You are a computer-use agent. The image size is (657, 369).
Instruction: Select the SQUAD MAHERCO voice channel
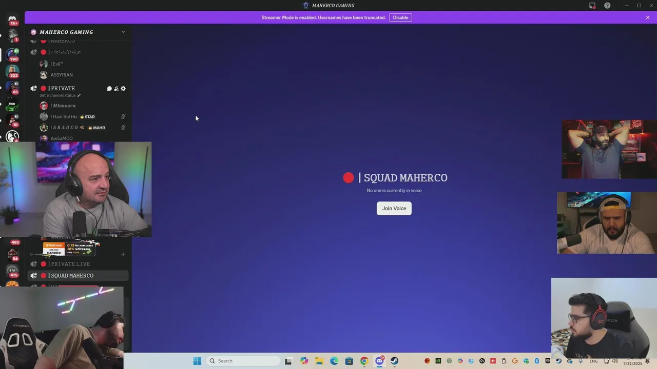(78, 276)
